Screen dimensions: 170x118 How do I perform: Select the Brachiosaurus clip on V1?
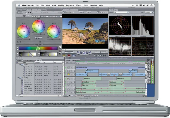click(140, 74)
